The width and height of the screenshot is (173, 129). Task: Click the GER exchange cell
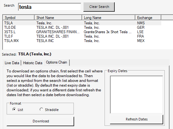pos(141,28)
